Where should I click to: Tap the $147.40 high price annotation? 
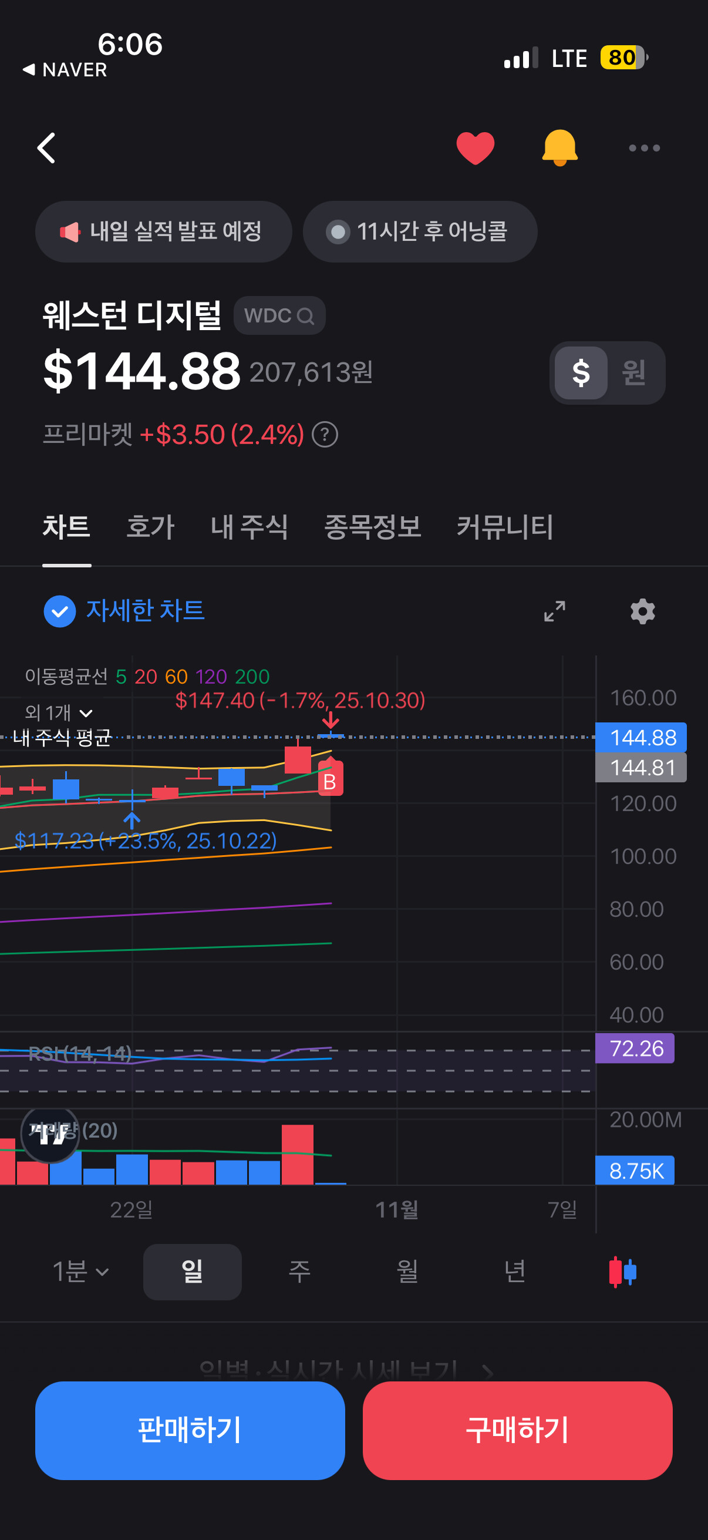coord(300,700)
